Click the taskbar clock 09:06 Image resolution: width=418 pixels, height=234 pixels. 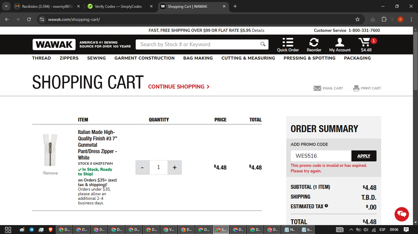click(394, 230)
